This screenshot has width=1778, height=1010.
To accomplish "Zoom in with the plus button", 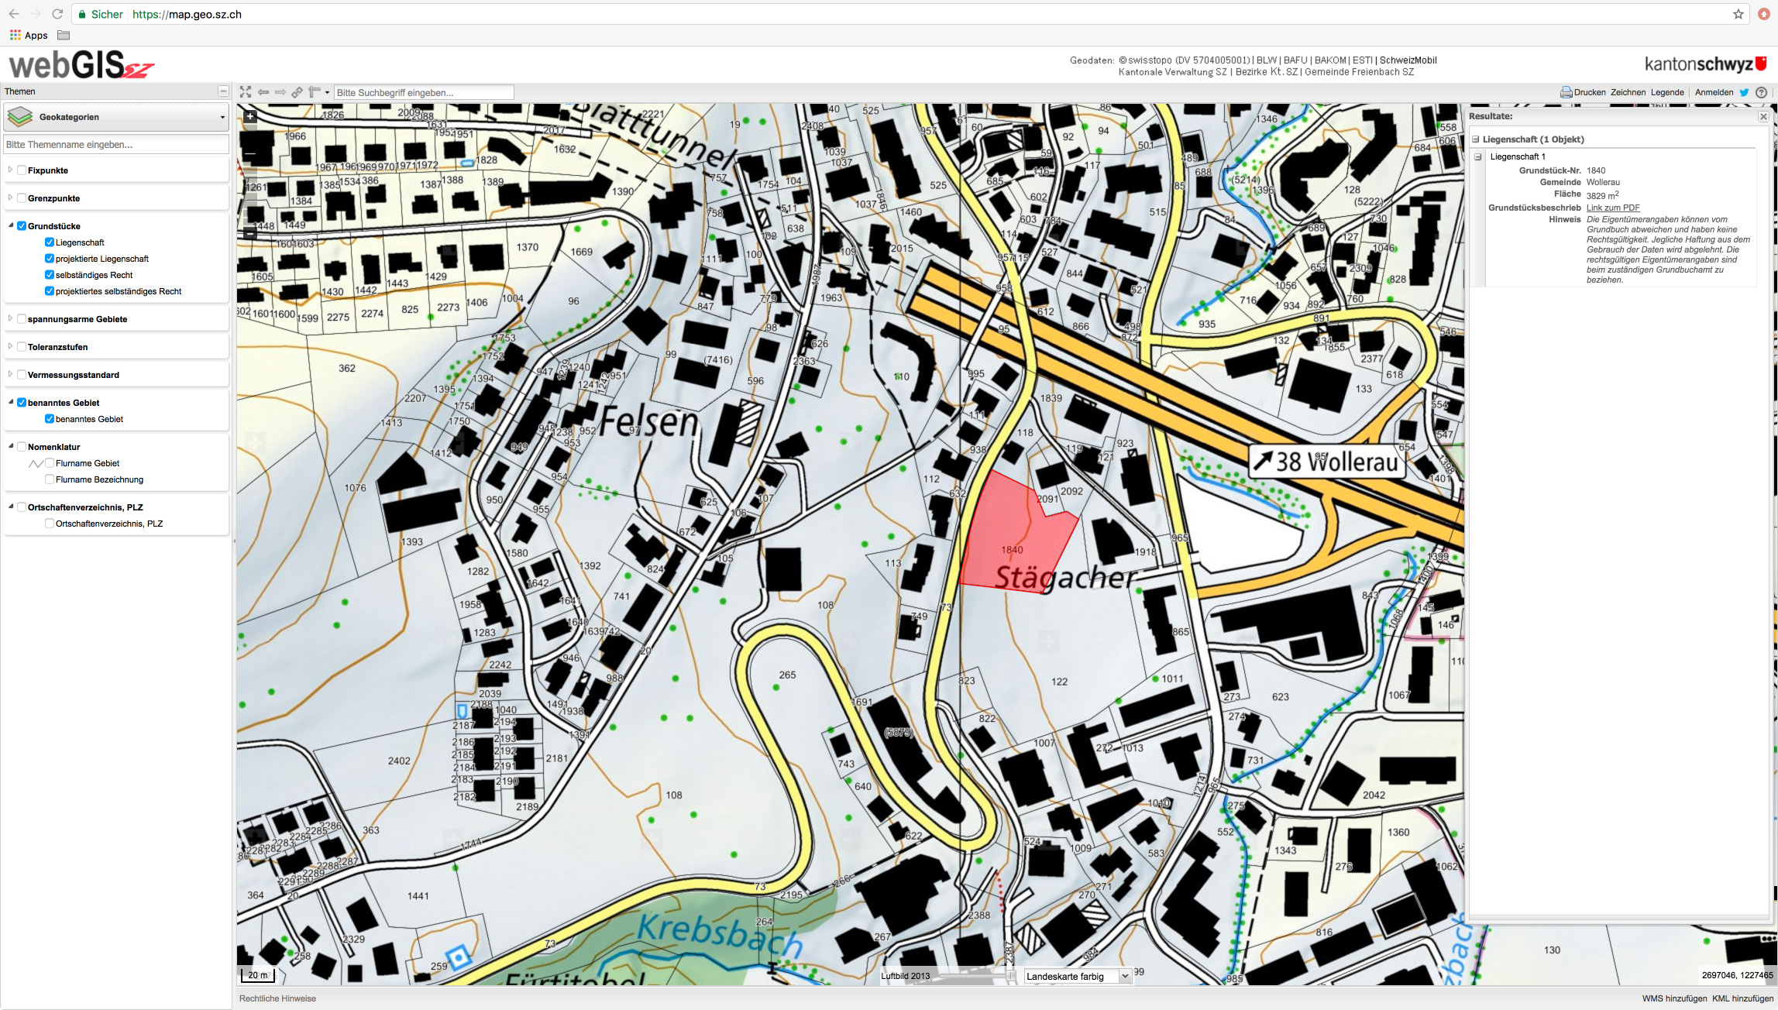I will (x=250, y=117).
